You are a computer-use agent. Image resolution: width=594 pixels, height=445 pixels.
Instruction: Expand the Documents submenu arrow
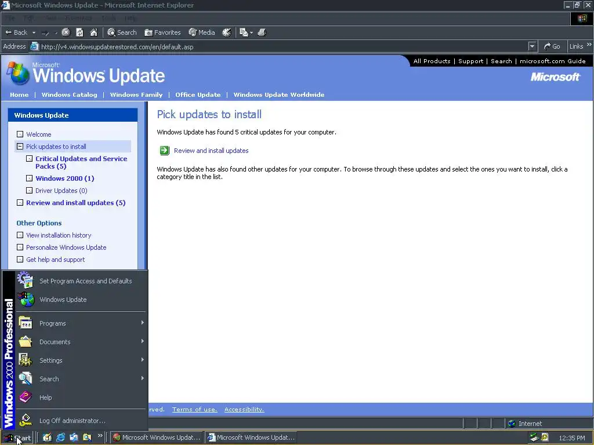tap(143, 341)
